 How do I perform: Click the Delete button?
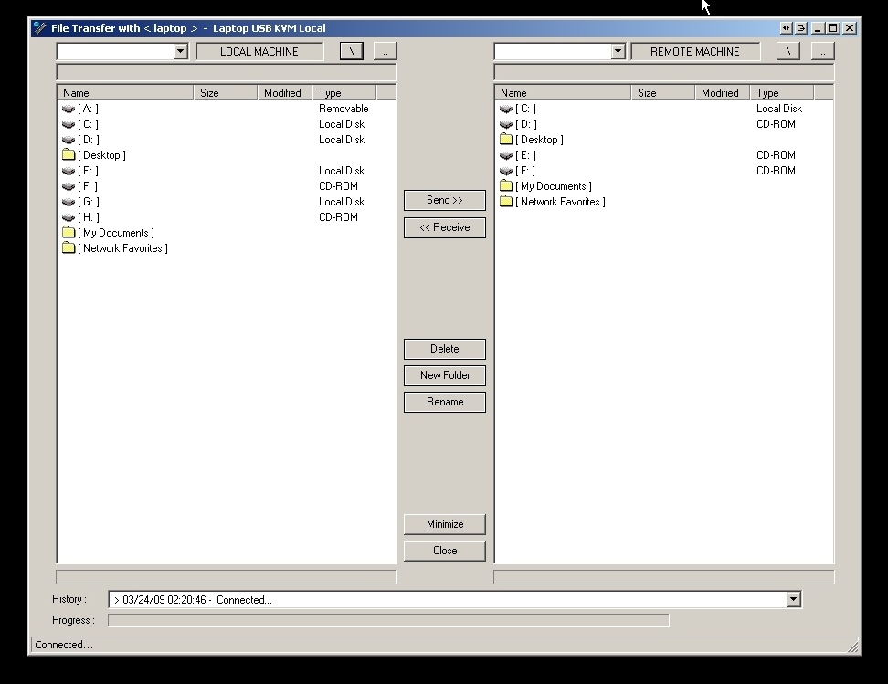pos(445,349)
